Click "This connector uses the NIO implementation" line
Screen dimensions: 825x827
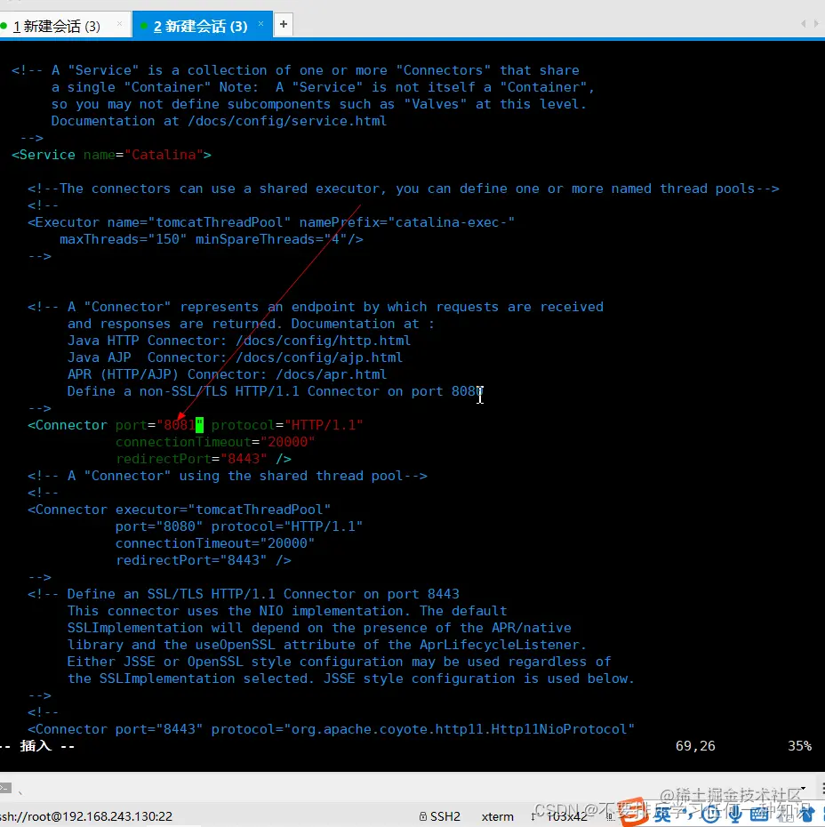[287, 611]
